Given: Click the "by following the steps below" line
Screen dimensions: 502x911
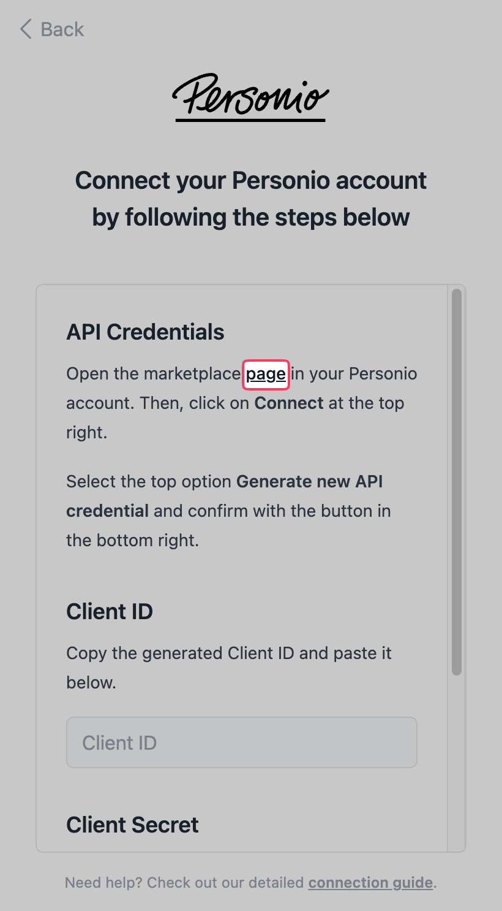Looking at the screenshot, I should [250, 218].
